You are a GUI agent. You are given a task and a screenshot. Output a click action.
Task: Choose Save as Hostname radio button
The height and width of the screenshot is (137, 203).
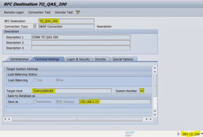coord(35,102)
